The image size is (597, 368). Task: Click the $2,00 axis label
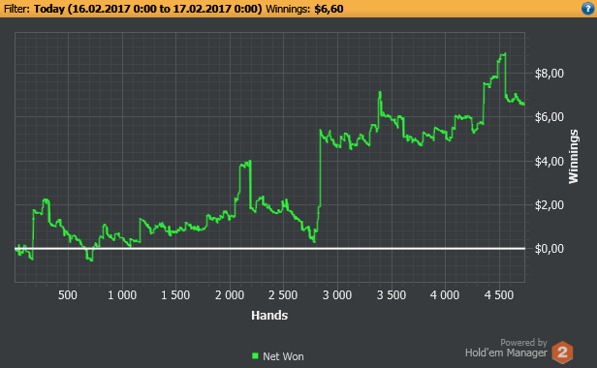click(x=549, y=205)
